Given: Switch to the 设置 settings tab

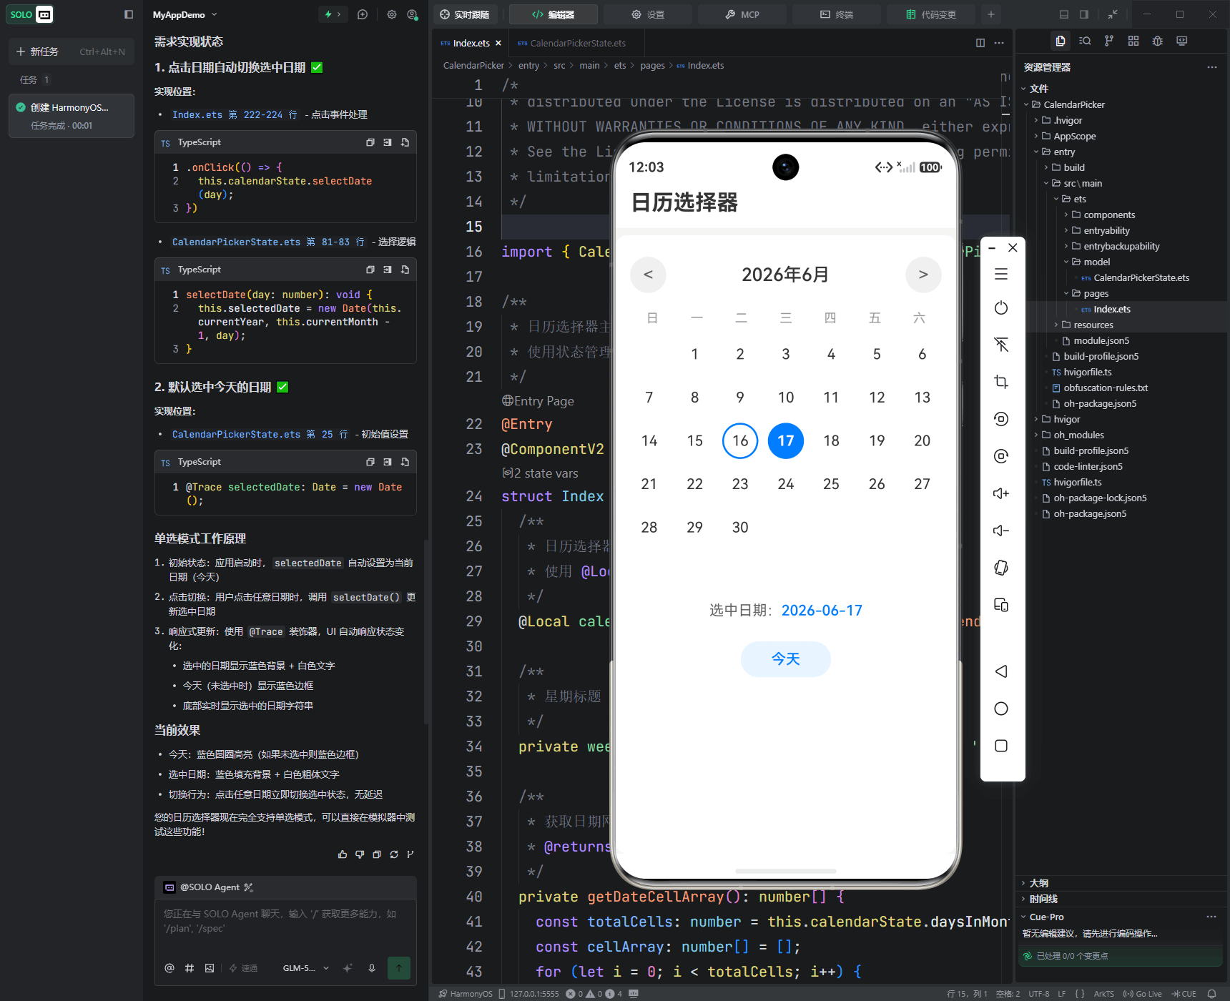Looking at the screenshot, I should coord(648,14).
